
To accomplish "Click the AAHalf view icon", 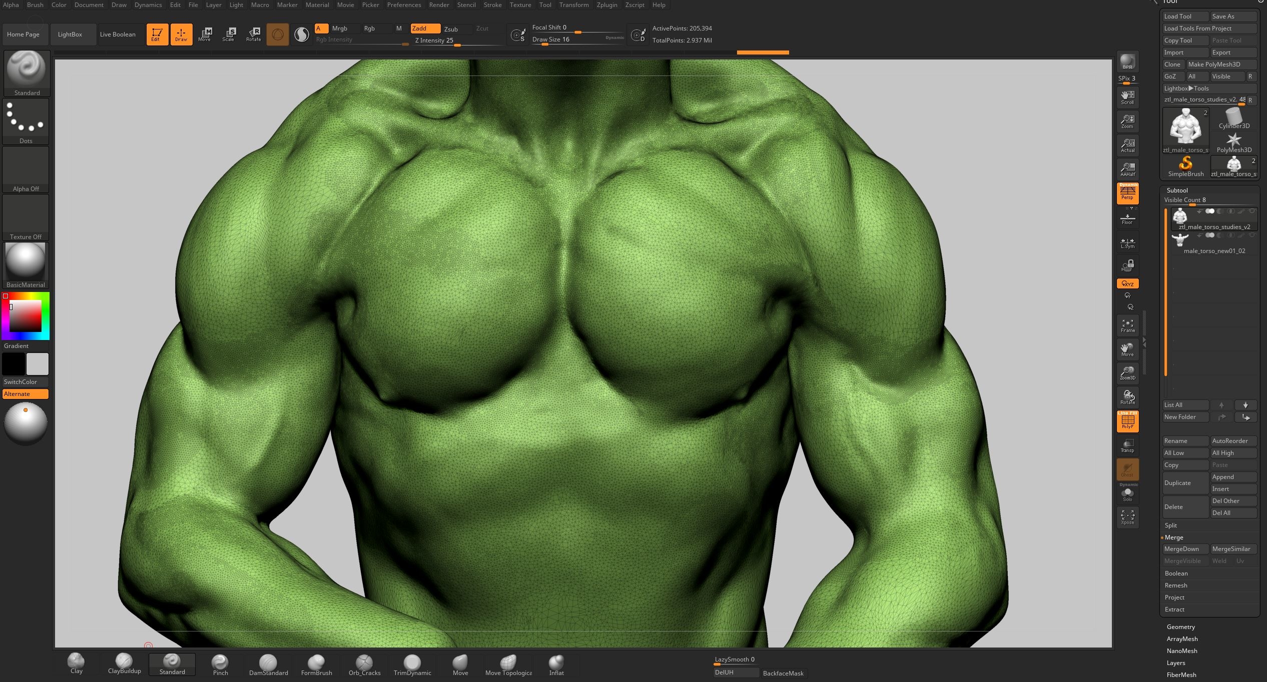I will coord(1127,169).
